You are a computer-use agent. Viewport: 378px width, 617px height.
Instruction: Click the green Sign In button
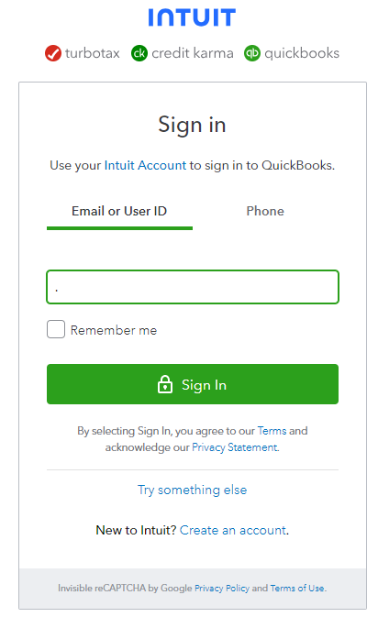pyautogui.click(x=193, y=384)
